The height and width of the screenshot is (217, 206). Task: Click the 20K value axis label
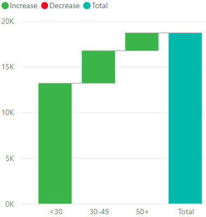click(8, 22)
